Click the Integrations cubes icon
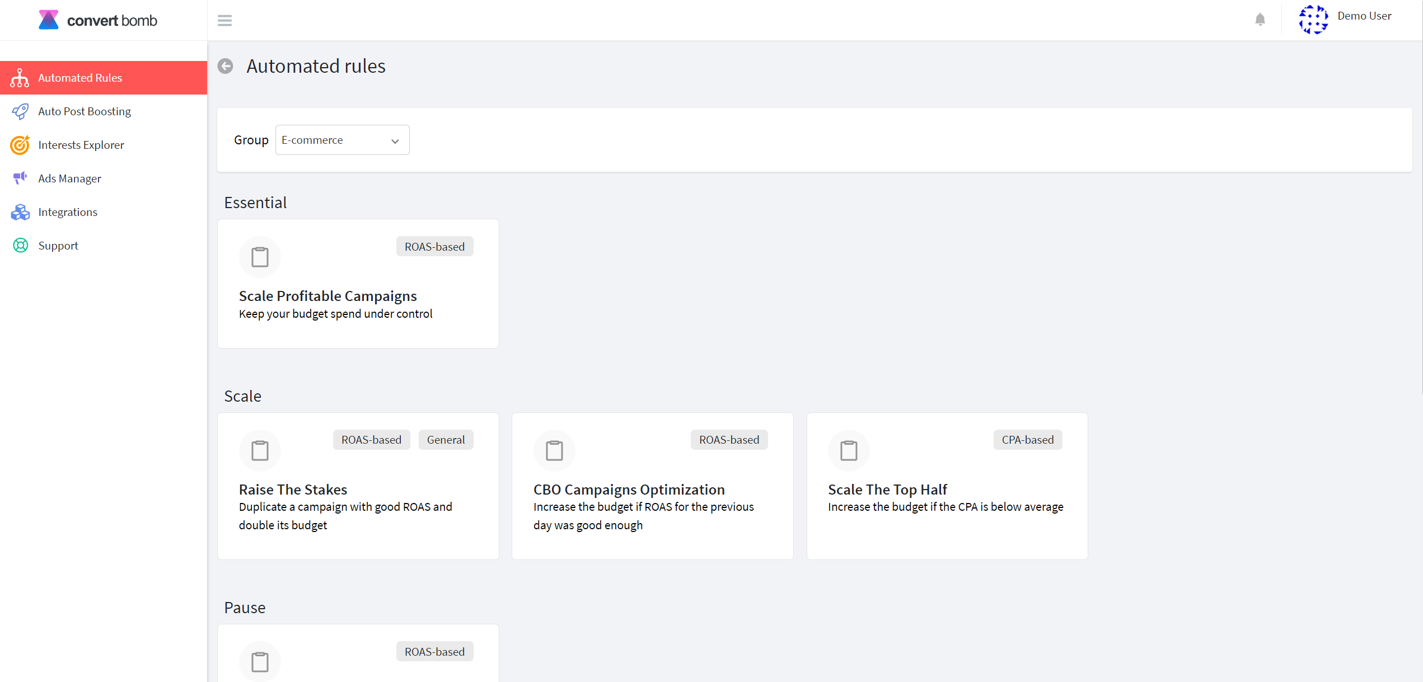1423x682 pixels. coord(20,212)
